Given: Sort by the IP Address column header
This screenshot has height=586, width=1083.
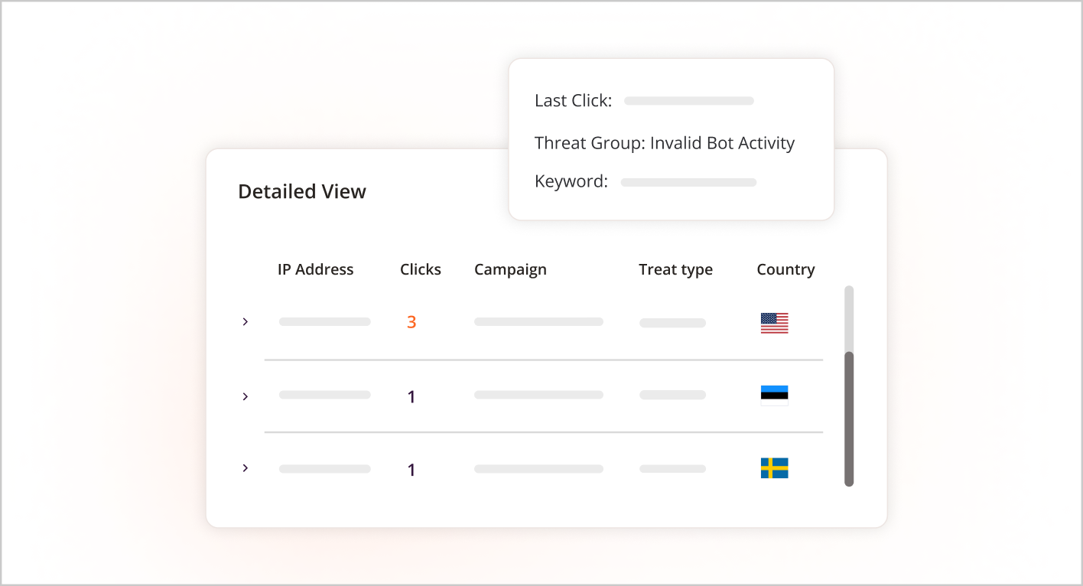Looking at the screenshot, I should point(315,269).
